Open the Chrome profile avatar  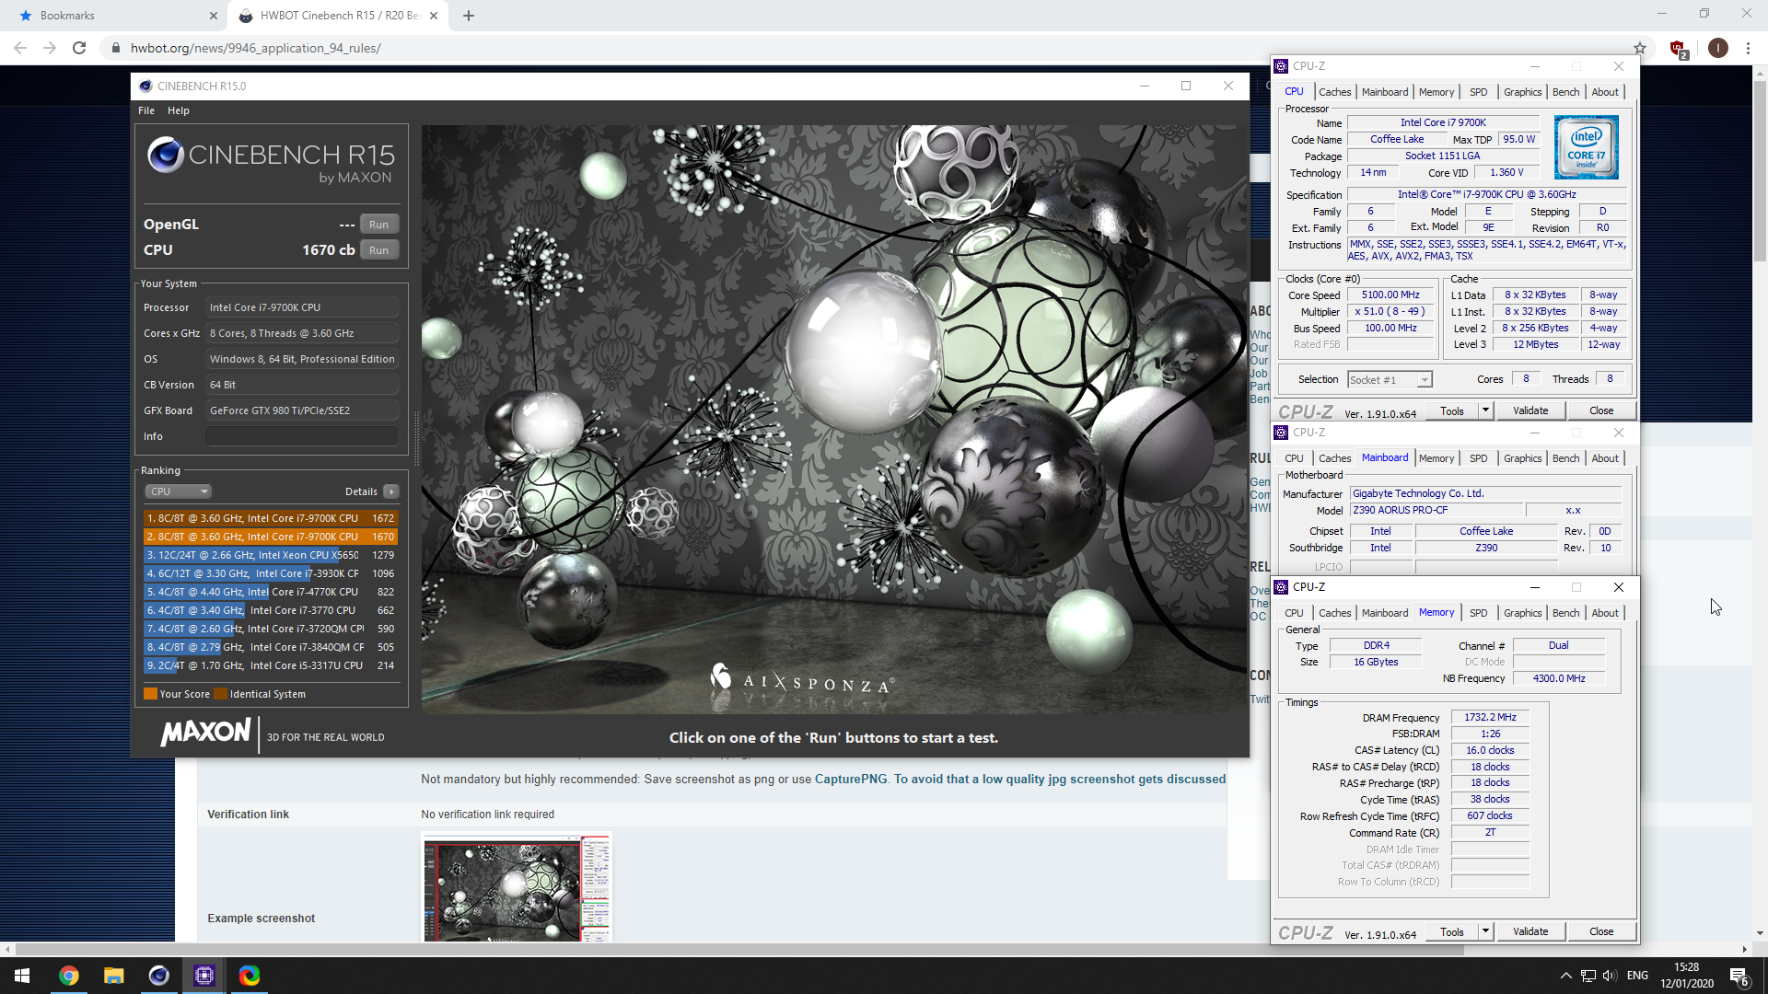click(x=1717, y=48)
